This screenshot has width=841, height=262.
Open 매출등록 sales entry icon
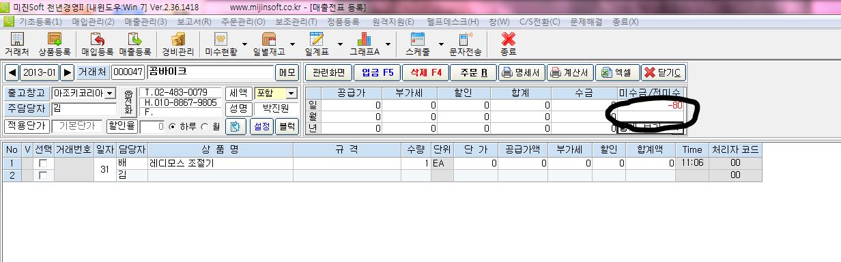click(x=135, y=44)
